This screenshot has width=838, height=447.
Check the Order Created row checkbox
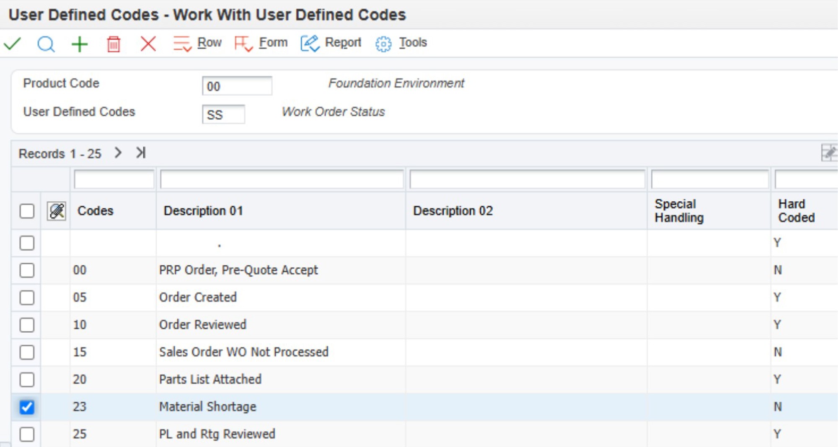coord(27,298)
